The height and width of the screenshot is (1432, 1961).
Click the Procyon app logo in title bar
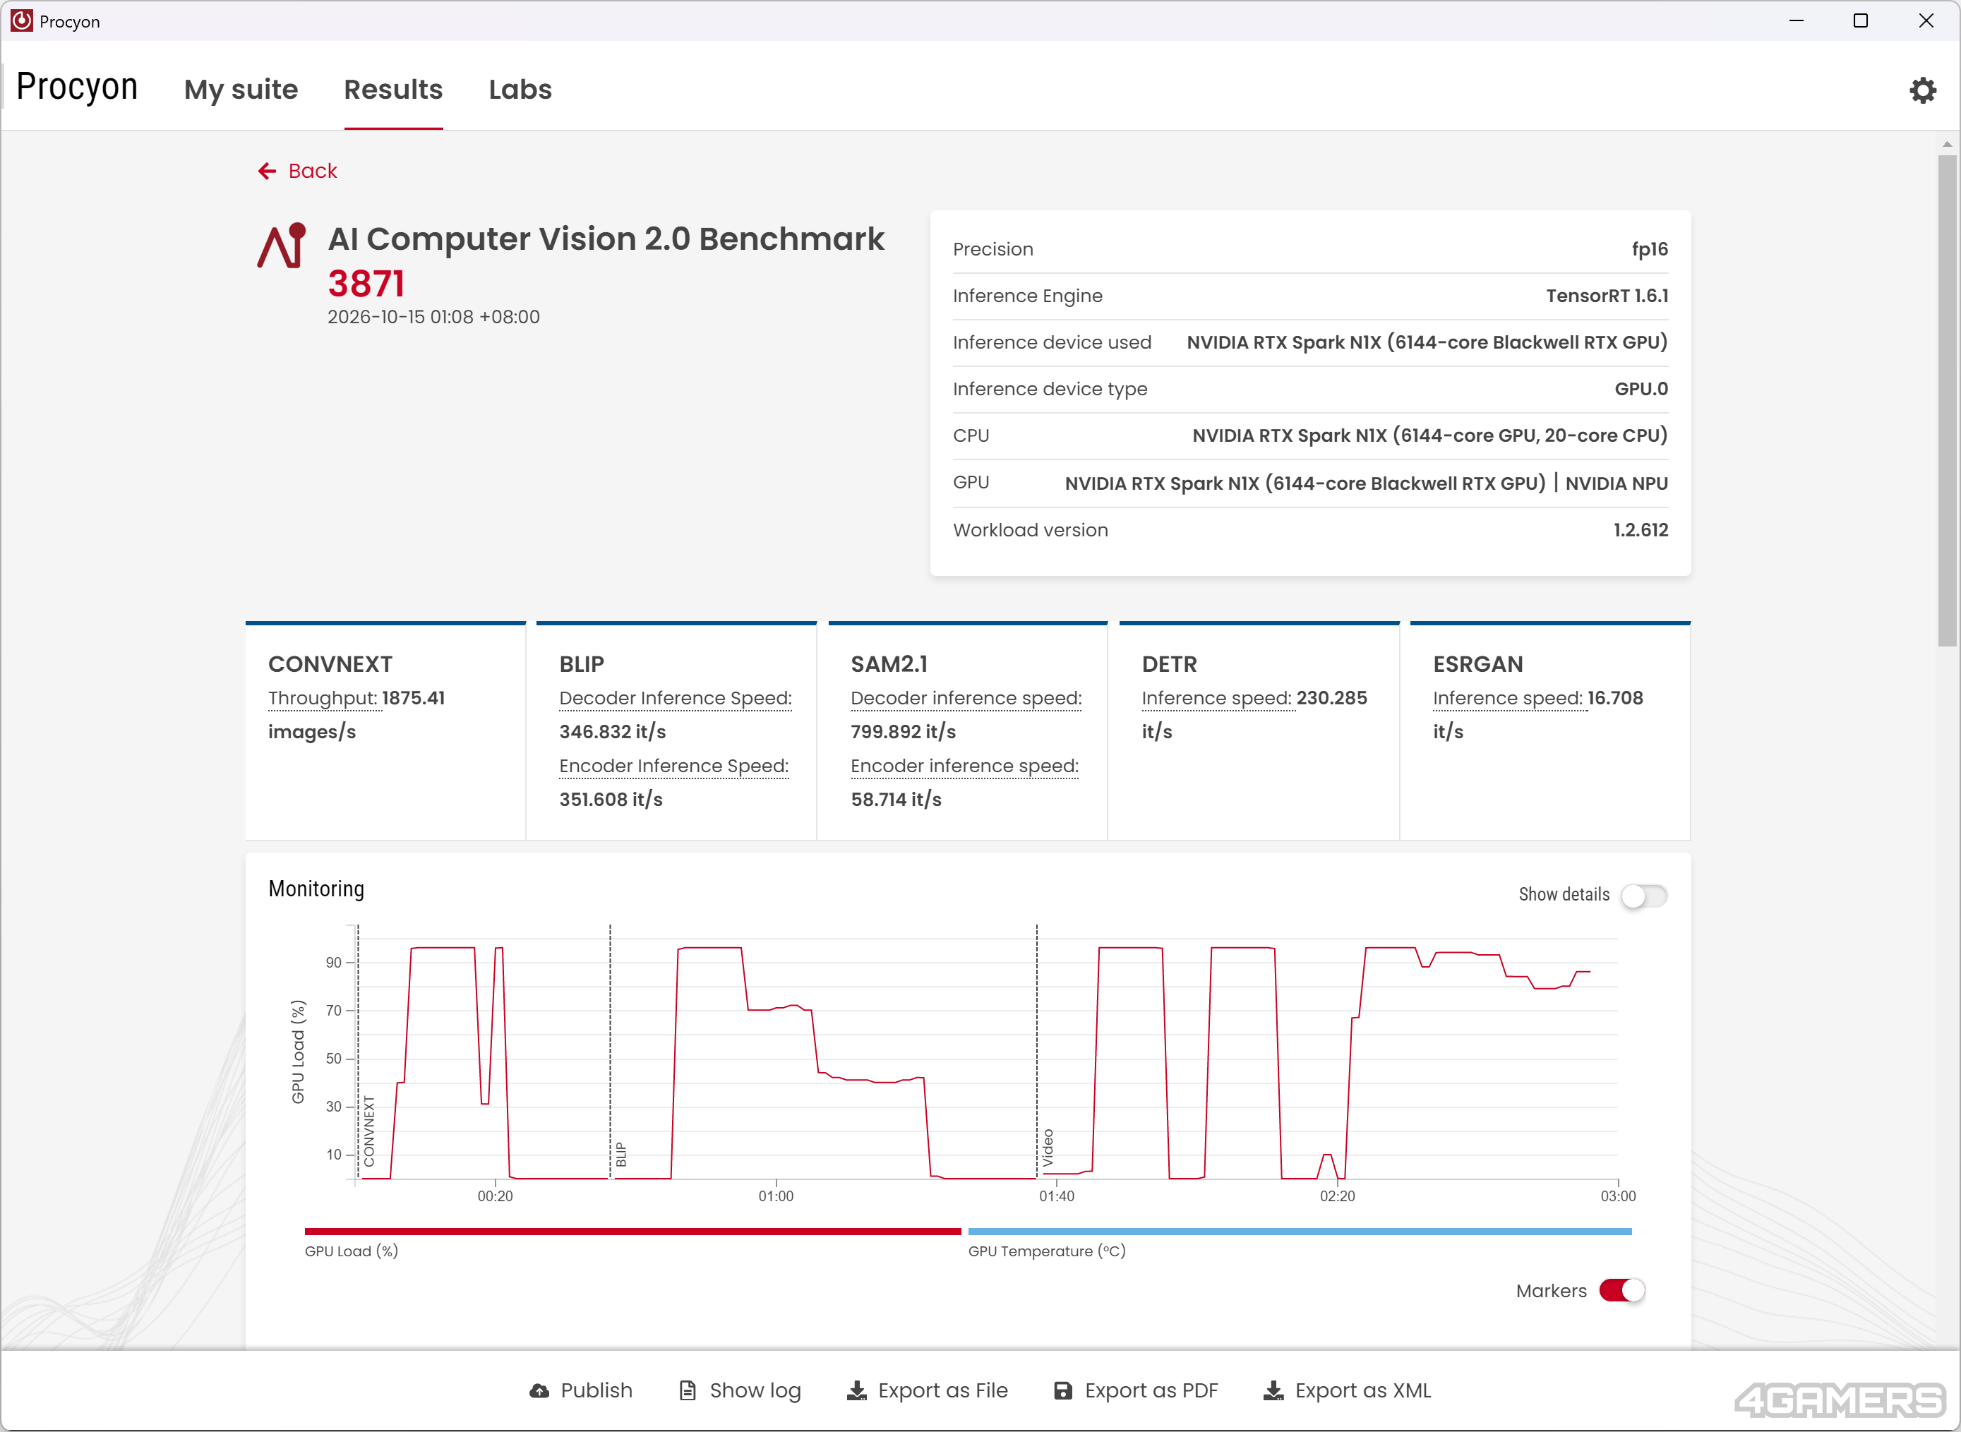click(x=22, y=20)
